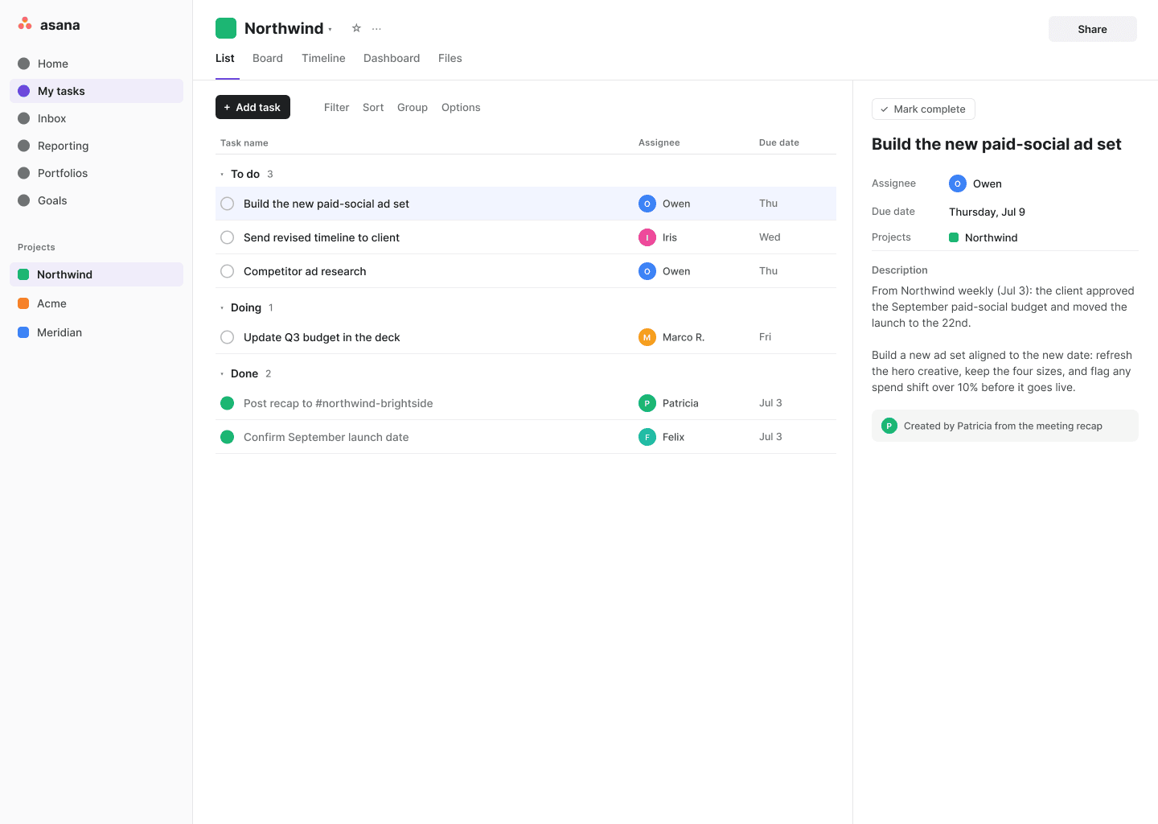1158x824 pixels.
Task: Click the Reporting sidebar icon
Action: pyautogui.click(x=24, y=146)
